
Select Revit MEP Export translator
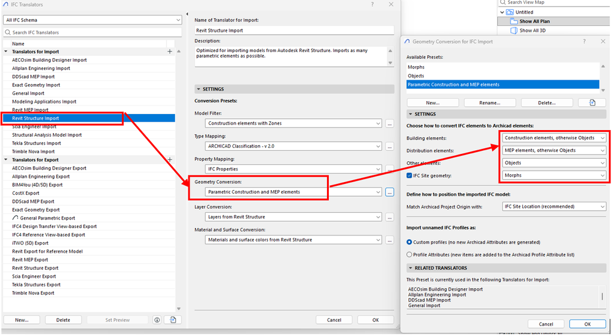click(89, 260)
